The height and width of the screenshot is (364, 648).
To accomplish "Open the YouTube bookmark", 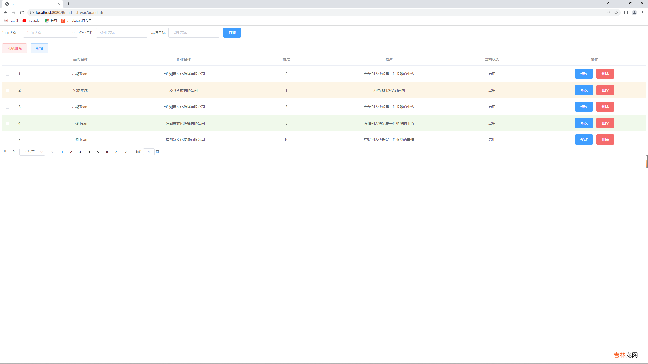I will pos(32,21).
